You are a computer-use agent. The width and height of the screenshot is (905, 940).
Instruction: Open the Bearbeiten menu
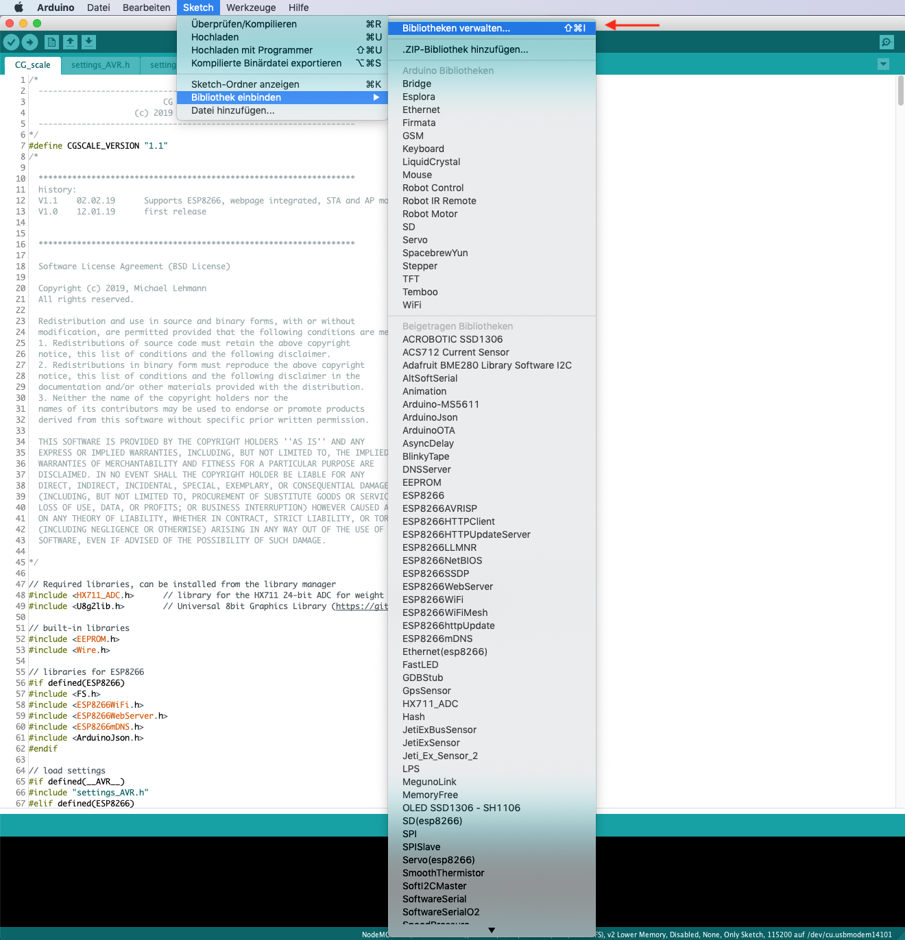coord(147,8)
